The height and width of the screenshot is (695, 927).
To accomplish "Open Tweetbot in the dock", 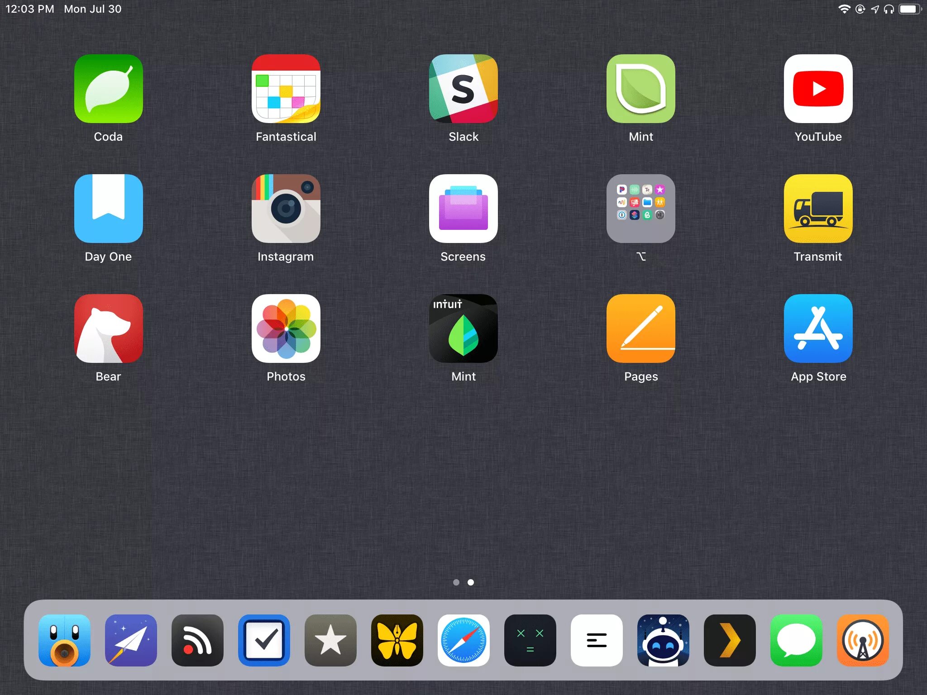I will tap(64, 640).
